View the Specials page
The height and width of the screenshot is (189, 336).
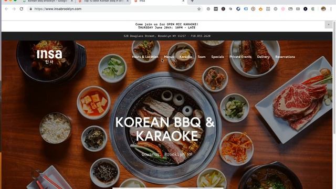click(x=217, y=57)
